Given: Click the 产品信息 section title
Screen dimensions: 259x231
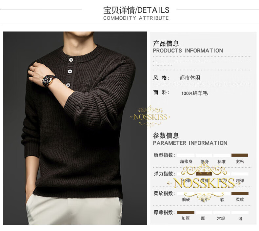Looking at the screenshot, I should [166, 43].
